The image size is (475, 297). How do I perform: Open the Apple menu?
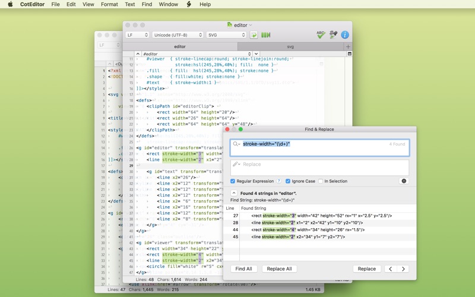click(x=10, y=4)
